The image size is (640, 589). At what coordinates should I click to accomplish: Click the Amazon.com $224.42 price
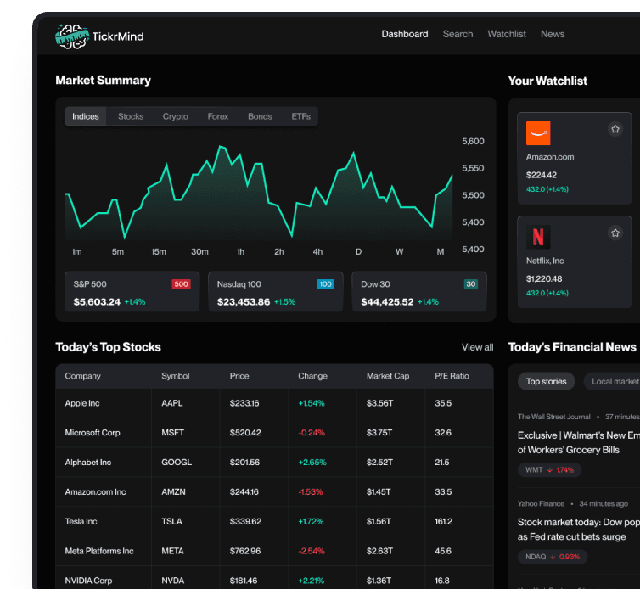542,175
